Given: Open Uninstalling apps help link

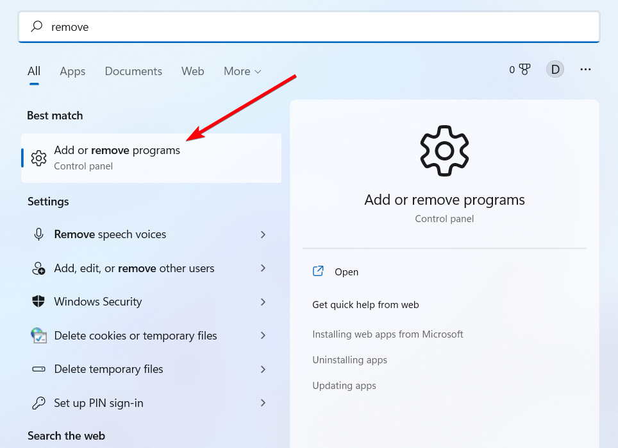Looking at the screenshot, I should tap(349, 360).
